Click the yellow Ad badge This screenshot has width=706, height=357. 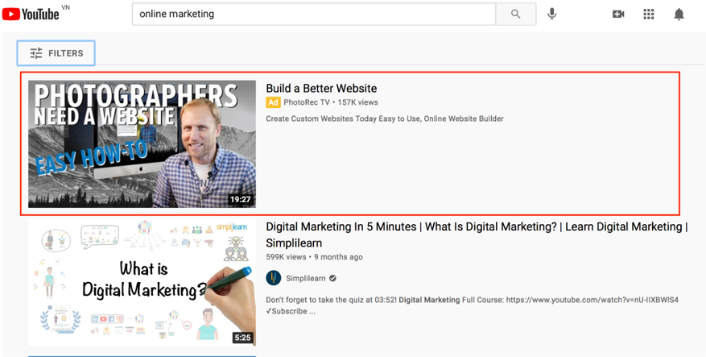tap(273, 102)
